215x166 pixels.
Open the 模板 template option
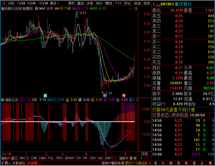click(133, 158)
